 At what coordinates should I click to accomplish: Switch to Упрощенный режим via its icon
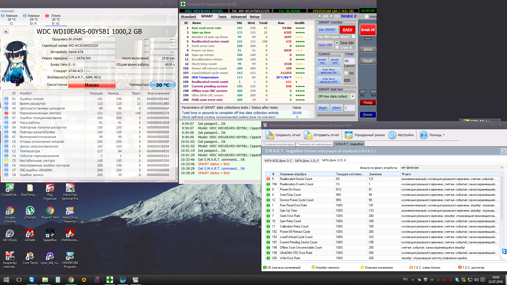tap(349, 135)
